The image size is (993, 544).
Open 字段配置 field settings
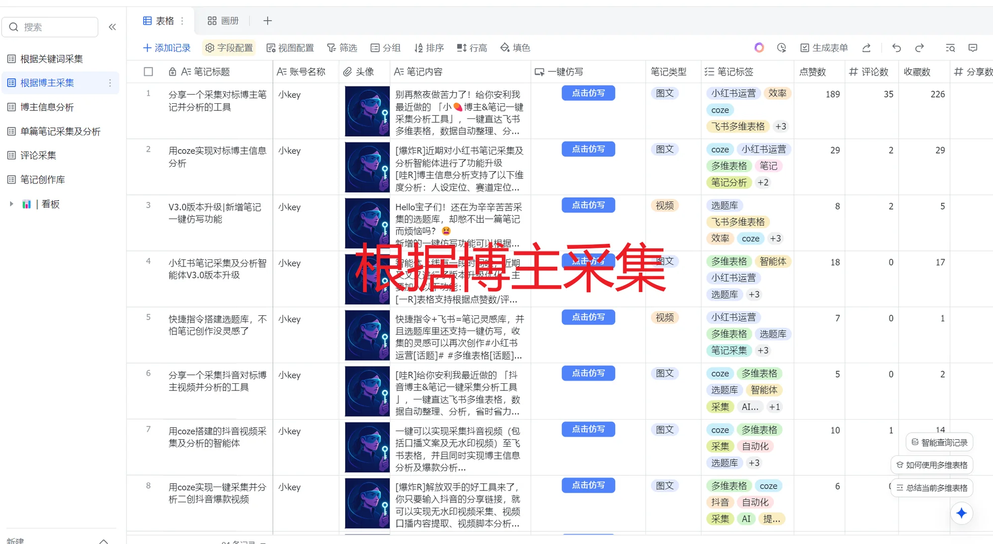pos(229,48)
